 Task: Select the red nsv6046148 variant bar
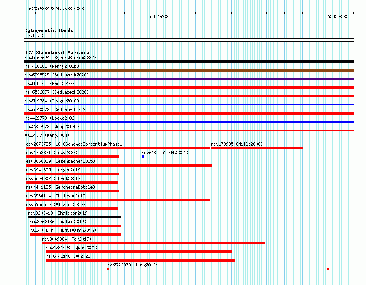pos(140,260)
